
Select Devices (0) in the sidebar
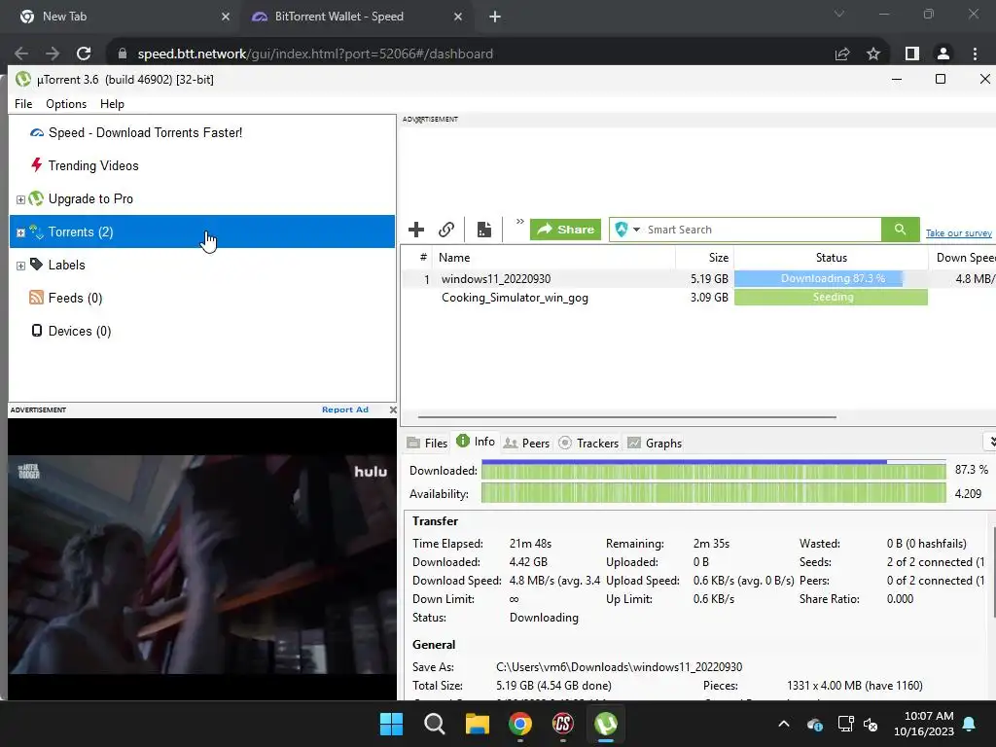click(80, 331)
